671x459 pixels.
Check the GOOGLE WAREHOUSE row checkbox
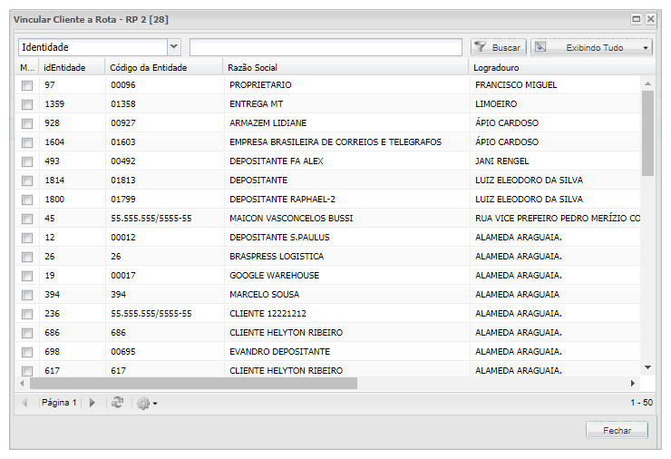tap(27, 276)
